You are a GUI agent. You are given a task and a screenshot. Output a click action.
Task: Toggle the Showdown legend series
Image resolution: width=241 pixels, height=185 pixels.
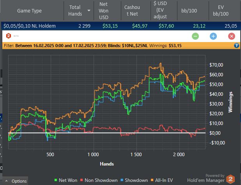tap(134, 180)
